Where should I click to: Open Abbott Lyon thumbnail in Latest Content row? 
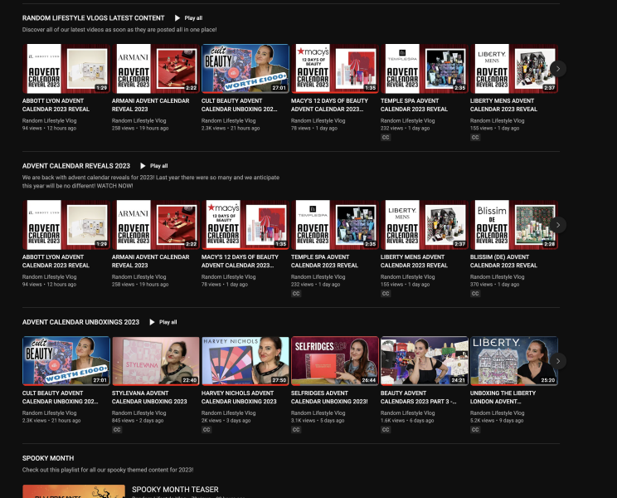click(66, 69)
